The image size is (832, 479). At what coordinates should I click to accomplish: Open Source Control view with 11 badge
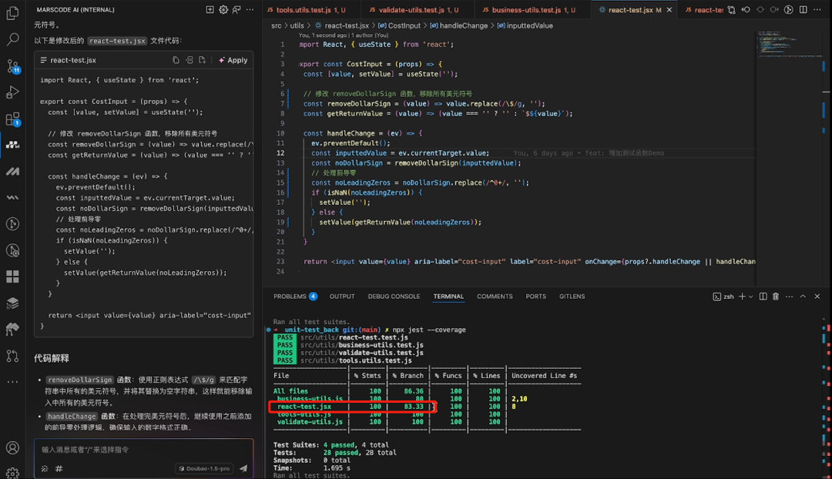coord(12,65)
